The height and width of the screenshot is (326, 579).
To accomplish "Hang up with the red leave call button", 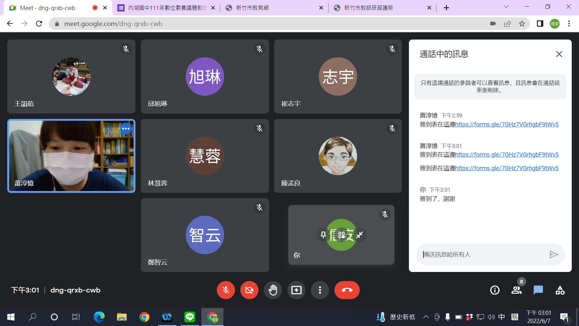I will tap(347, 290).
